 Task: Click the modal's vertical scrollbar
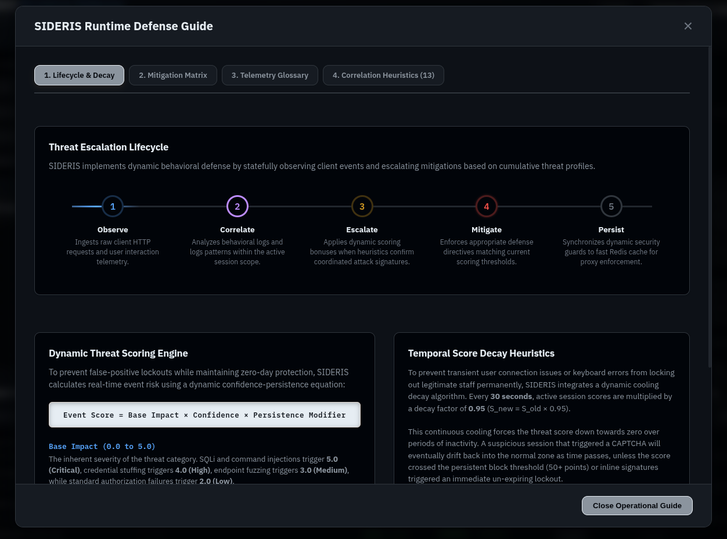pos(709,206)
